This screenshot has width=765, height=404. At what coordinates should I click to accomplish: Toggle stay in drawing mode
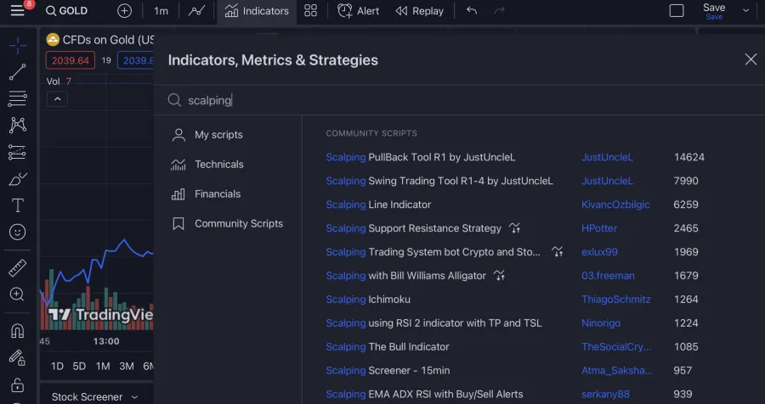18,357
